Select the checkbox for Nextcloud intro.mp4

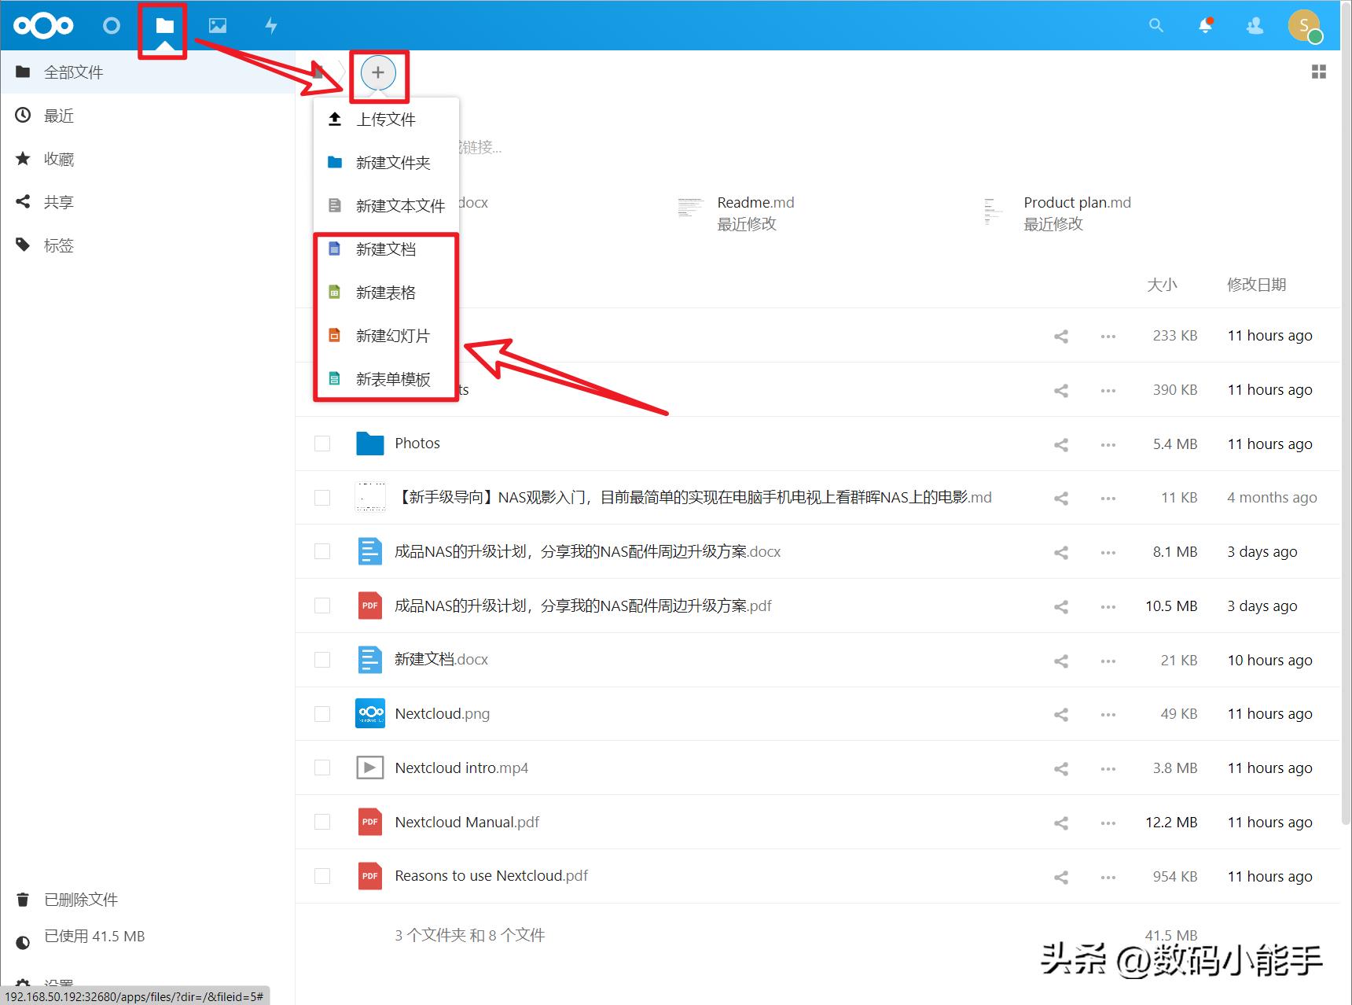click(322, 768)
